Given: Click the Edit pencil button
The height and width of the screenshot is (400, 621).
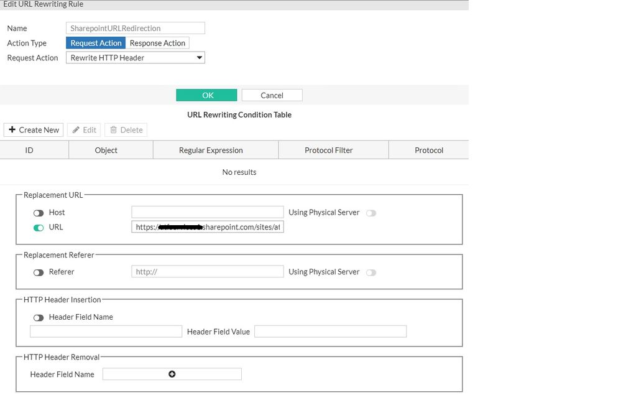Looking at the screenshot, I should tap(84, 130).
